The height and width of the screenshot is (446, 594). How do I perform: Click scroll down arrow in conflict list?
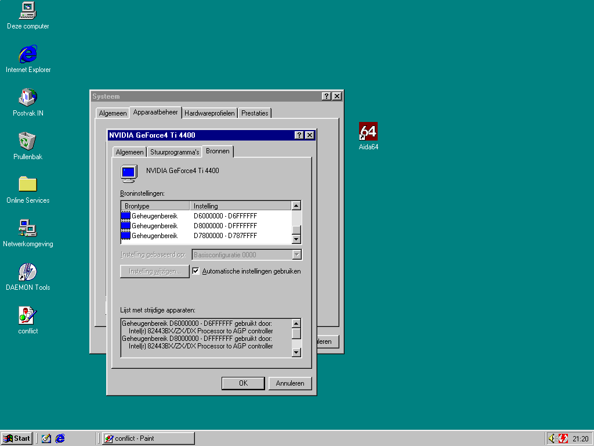296,353
